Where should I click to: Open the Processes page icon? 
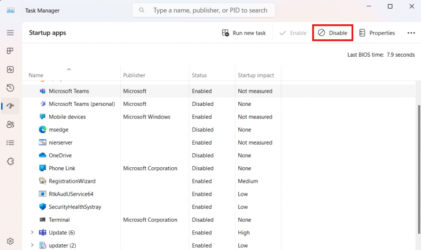coord(10,51)
